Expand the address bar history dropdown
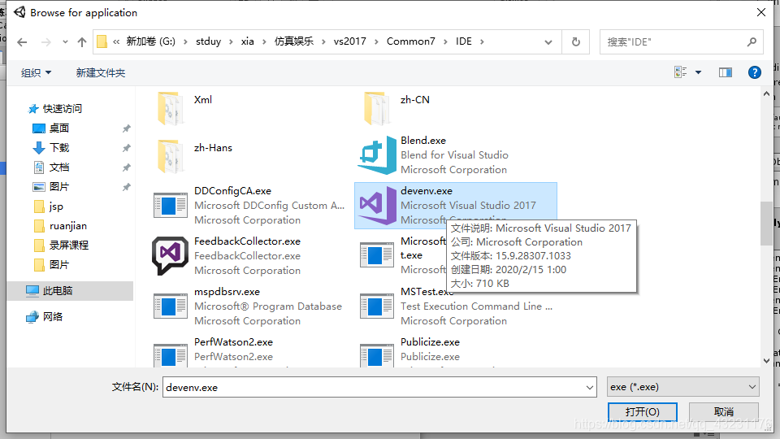 (548, 42)
